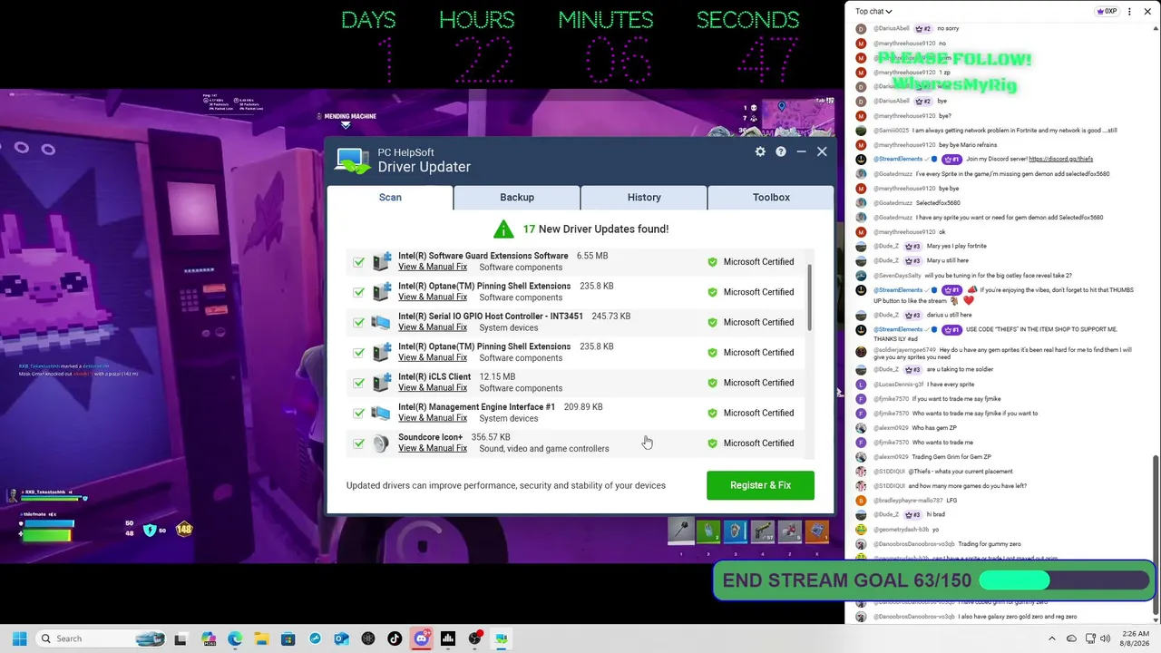Open Outlook from the taskbar
1161x653 pixels.
pyautogui.click(x=341, y=638)
